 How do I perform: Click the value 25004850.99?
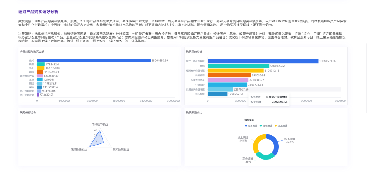[159, 61]
